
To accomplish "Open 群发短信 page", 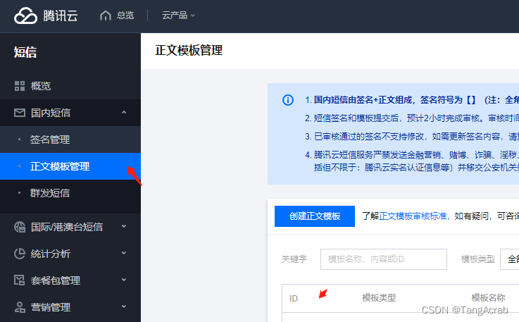I will pyautogui.click(x=70, y=193).
